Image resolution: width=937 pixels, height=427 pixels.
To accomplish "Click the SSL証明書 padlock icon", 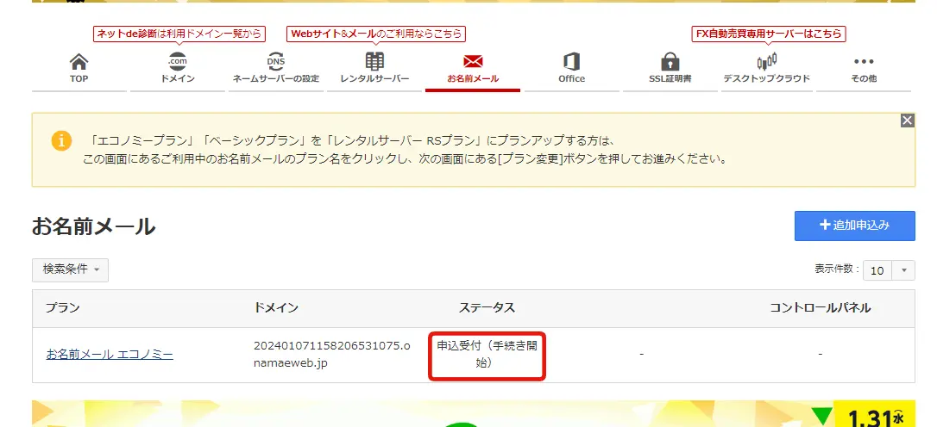I will pyautogui.click(x=670, y=62).
